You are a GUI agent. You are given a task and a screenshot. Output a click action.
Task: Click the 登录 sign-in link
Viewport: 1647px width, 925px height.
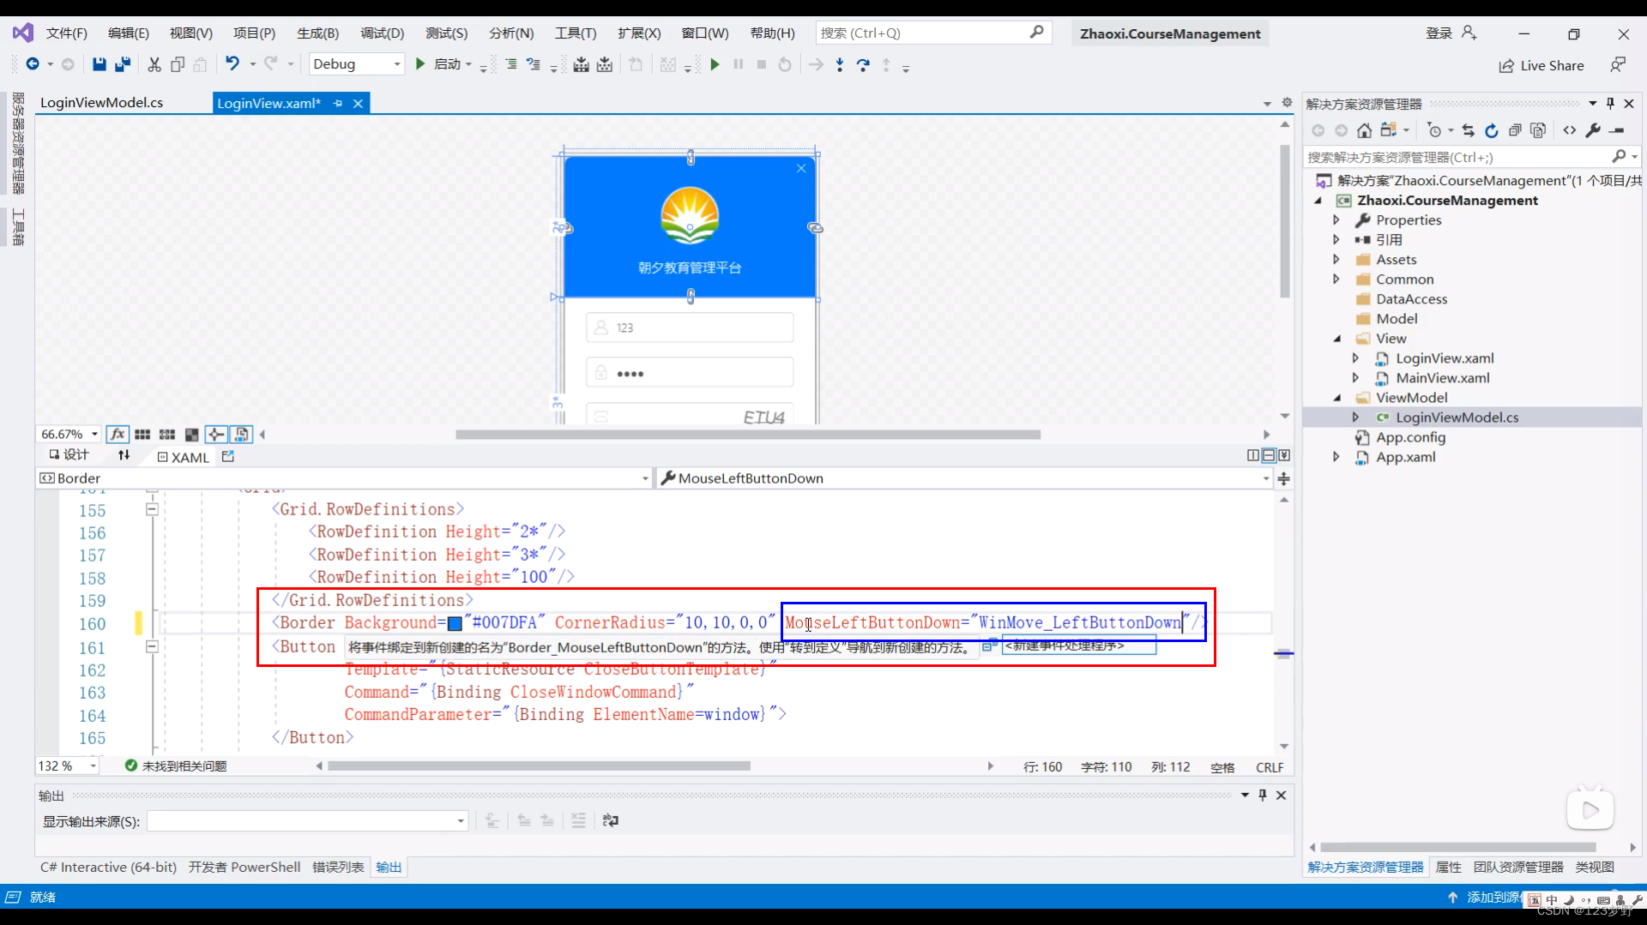coord(1439,33)
